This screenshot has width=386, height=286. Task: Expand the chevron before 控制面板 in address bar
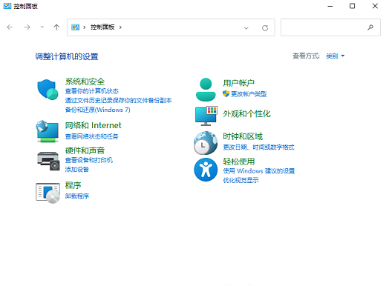[85, 27]
